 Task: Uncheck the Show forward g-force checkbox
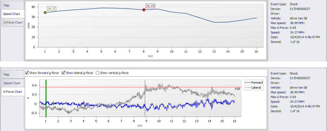coord(27,73)
